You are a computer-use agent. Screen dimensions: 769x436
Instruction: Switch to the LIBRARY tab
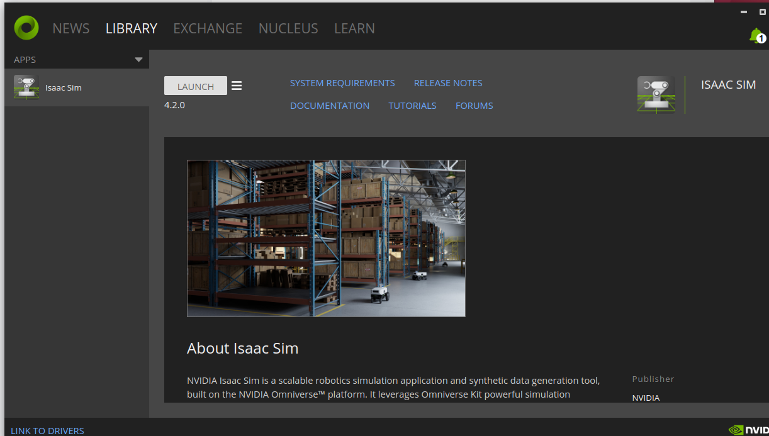click(x=132, y=28)
